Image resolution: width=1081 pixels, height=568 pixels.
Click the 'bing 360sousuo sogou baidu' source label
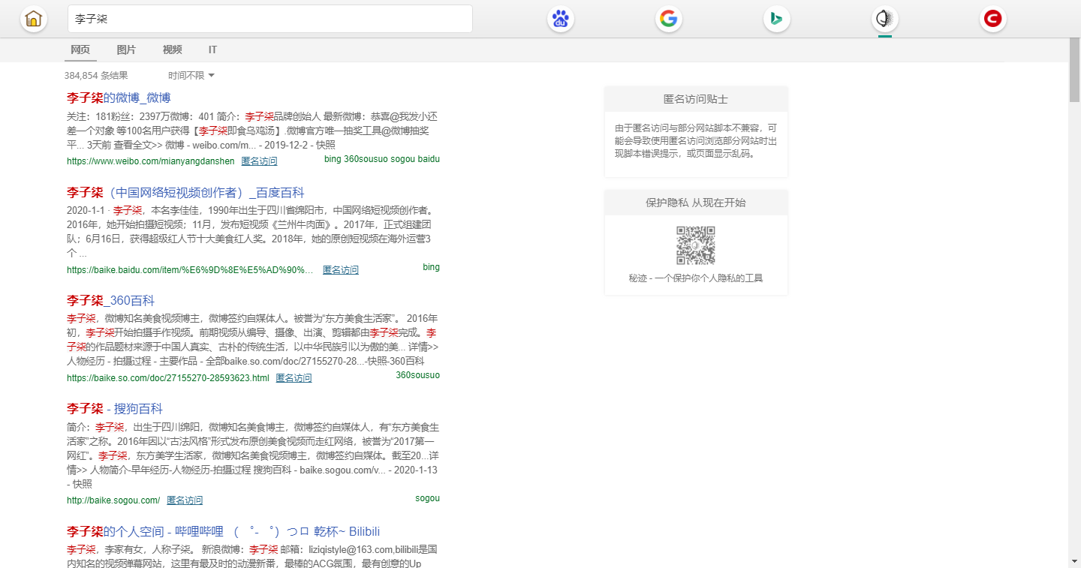tap(382, 159)
